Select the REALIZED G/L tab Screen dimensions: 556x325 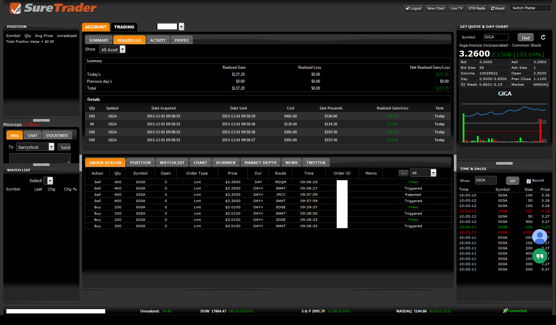tap(129, 40)
